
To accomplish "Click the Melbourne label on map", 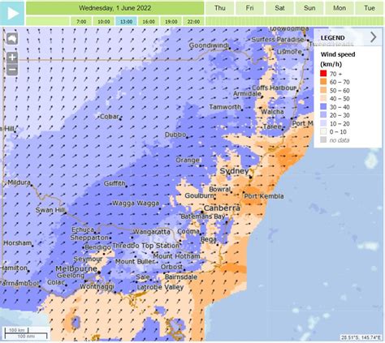I will click(x=76, y=268).
